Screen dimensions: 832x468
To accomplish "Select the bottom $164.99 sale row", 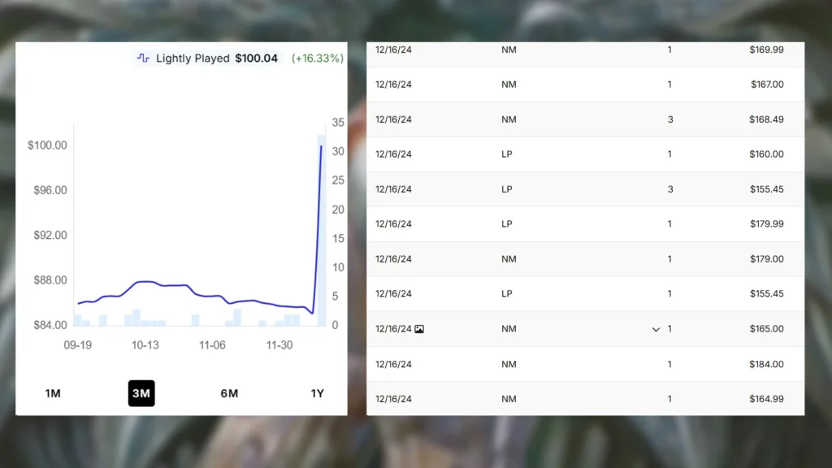I will click(x=585, y=399).
